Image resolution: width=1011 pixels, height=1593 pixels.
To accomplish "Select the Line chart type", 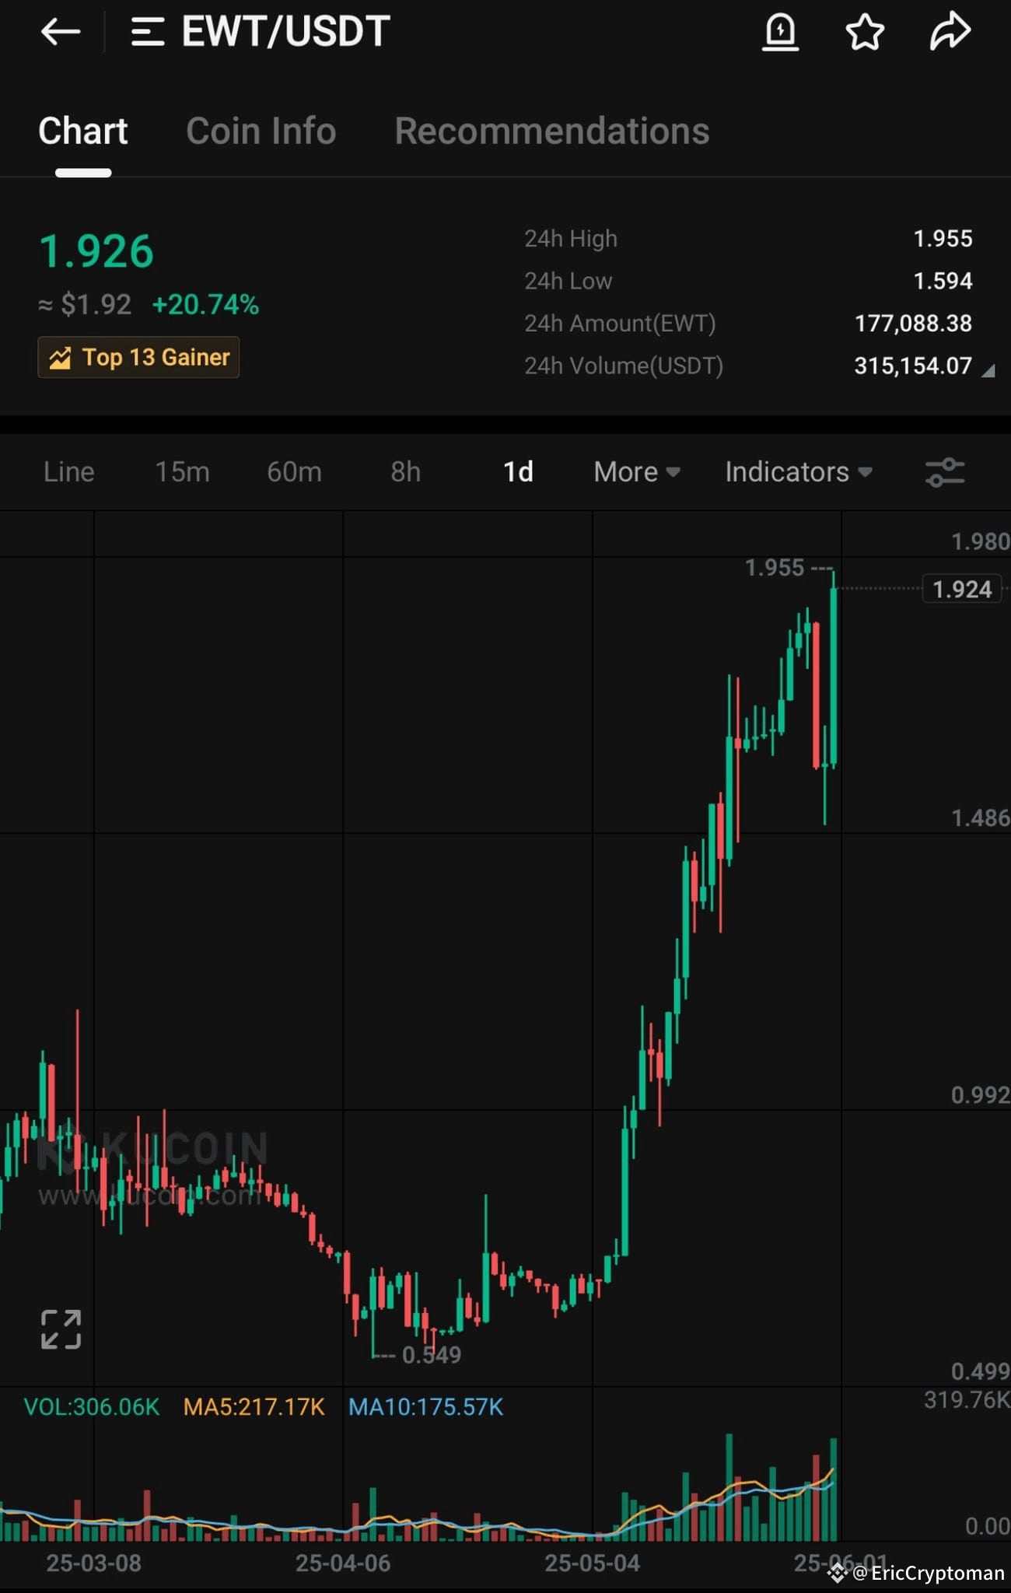I will 69,472.
